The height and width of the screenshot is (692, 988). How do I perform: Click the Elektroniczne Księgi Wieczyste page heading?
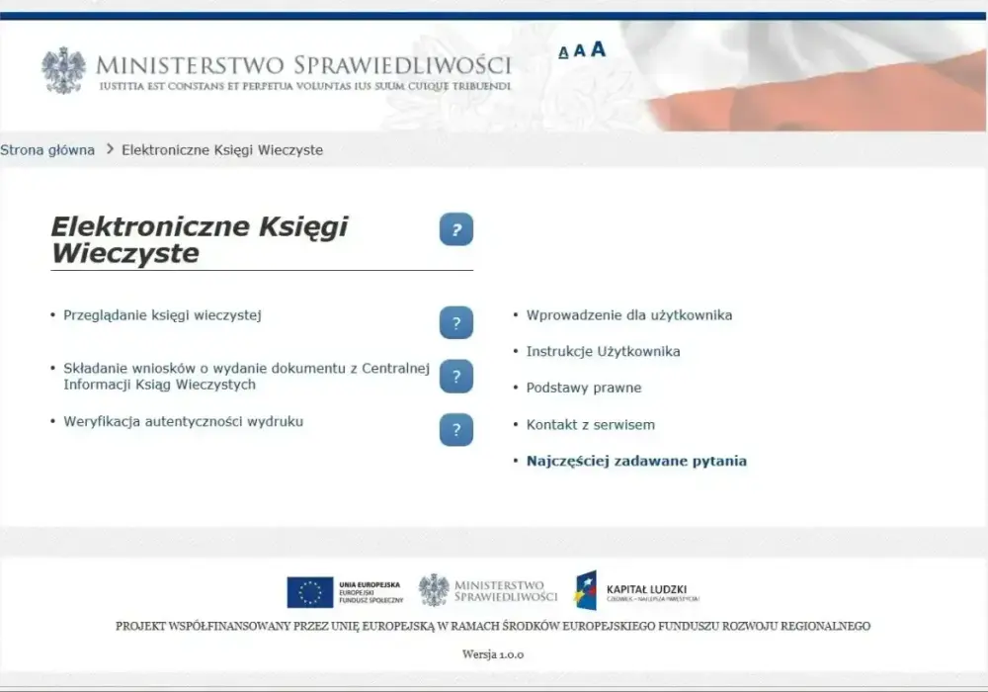[x=200, y=239]
